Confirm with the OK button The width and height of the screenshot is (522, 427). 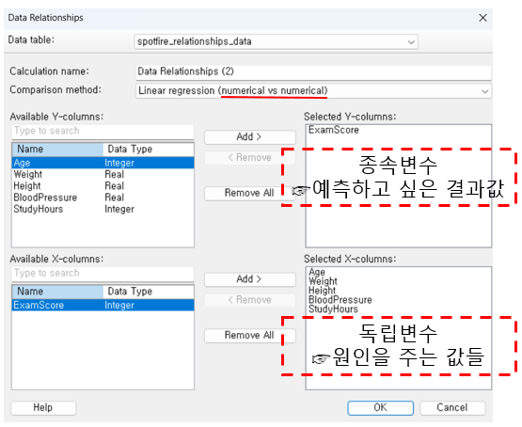[x=381, y=407]
